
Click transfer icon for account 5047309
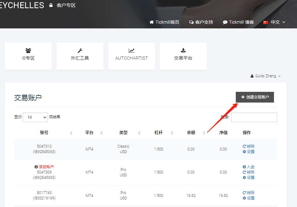244,172
